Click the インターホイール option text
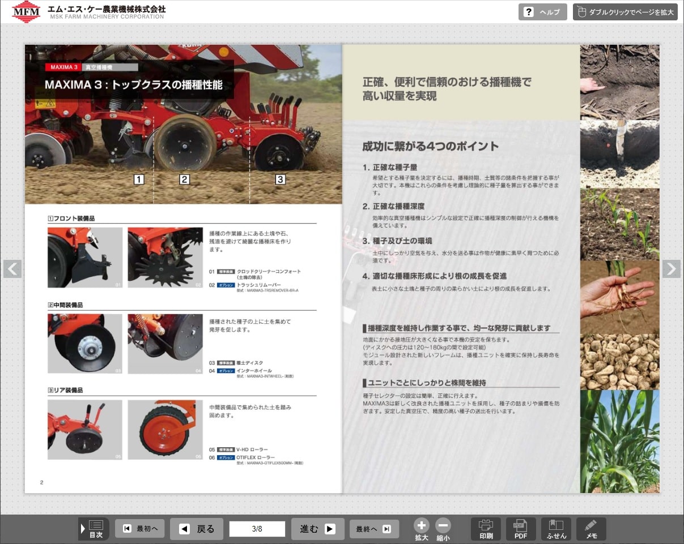 pos(254,371)
